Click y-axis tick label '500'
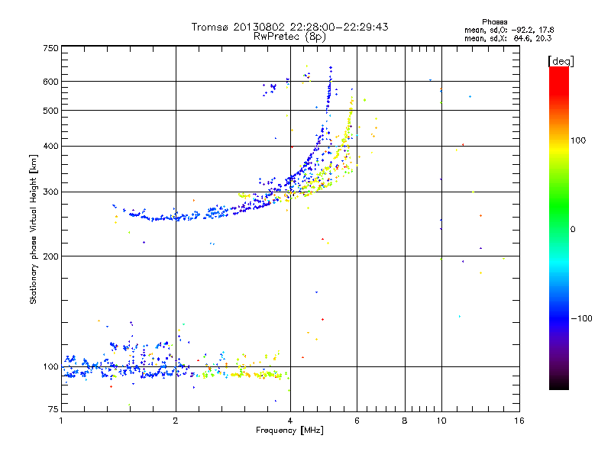The height and width of the screenshot is (458, 611). pyautogui.click(x=51, y=111)
